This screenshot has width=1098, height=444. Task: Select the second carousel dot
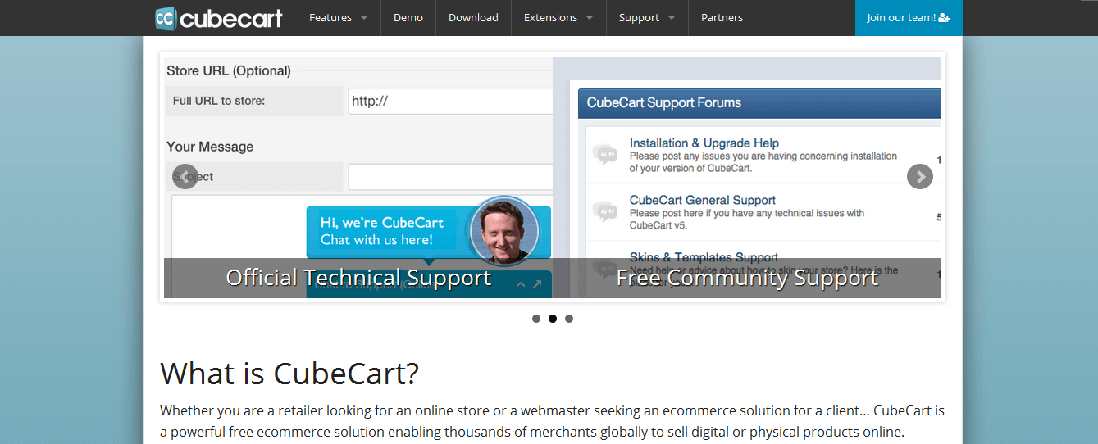[x=553, y=319]
